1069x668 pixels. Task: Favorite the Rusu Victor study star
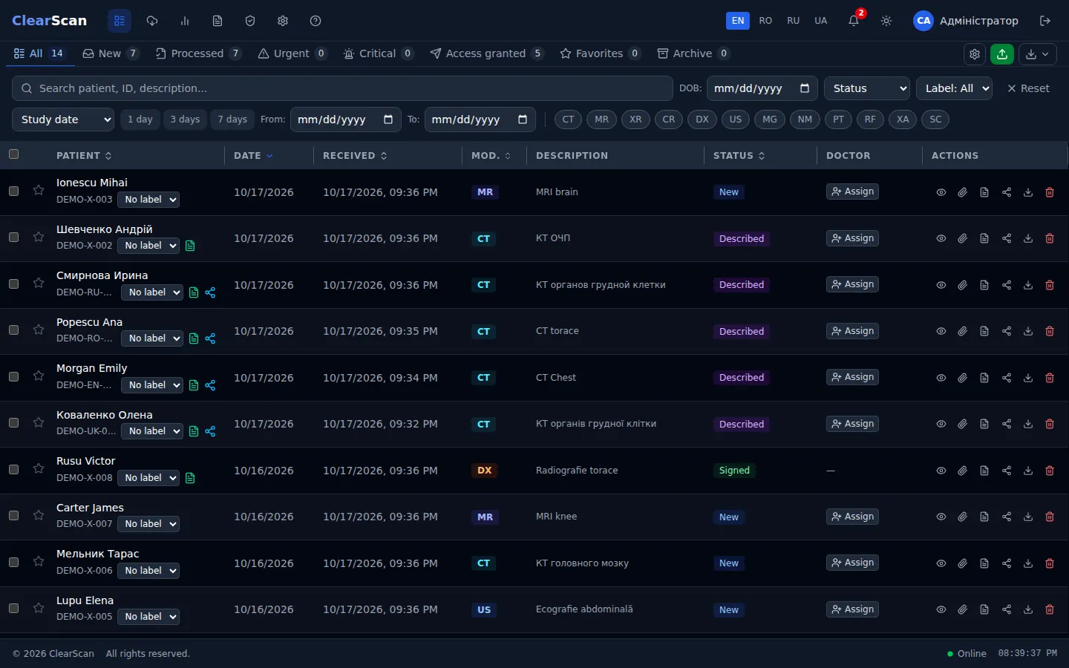click(x=39, y=469)
